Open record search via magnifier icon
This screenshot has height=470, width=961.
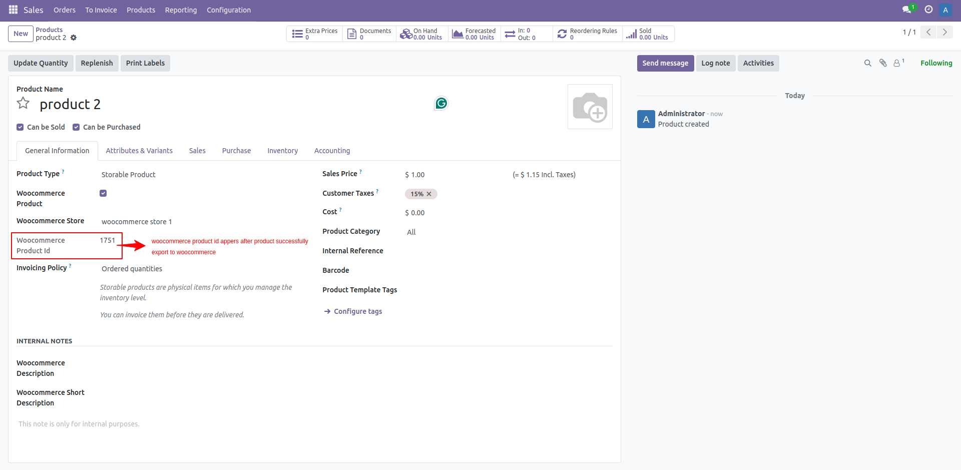click(x=867, y=63)
